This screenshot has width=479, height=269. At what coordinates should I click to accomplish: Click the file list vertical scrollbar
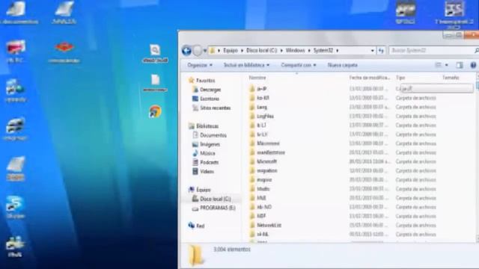pos(478,157)
